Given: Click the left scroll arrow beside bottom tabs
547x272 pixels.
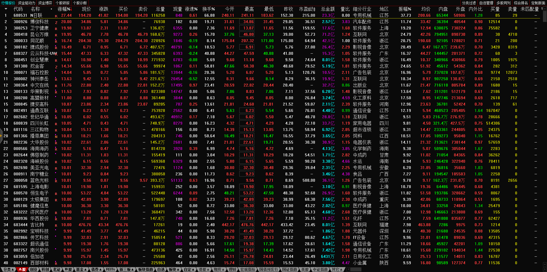Looking at the screenshot, I should (348, 269).
